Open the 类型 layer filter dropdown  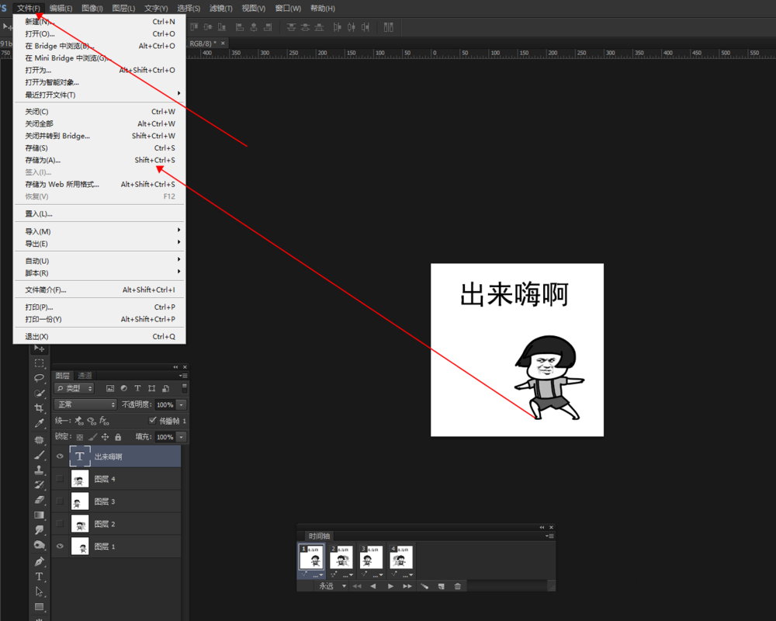tap(74, 388)
